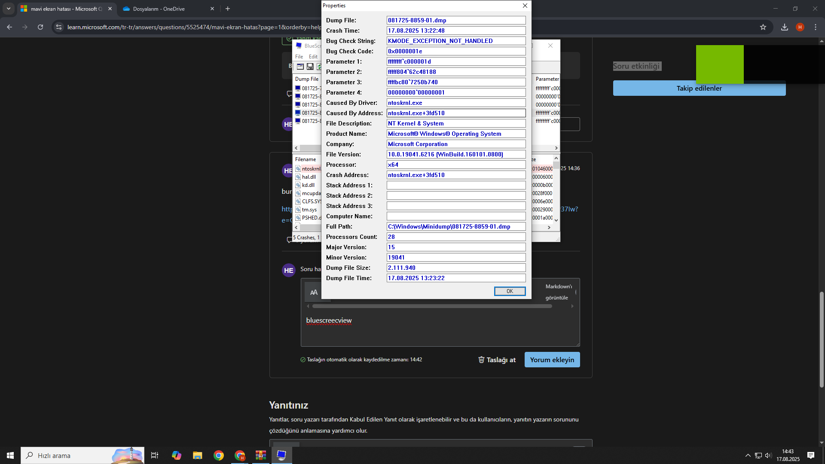Click the BlueScreenView save floppy icon

pos(310,67)
